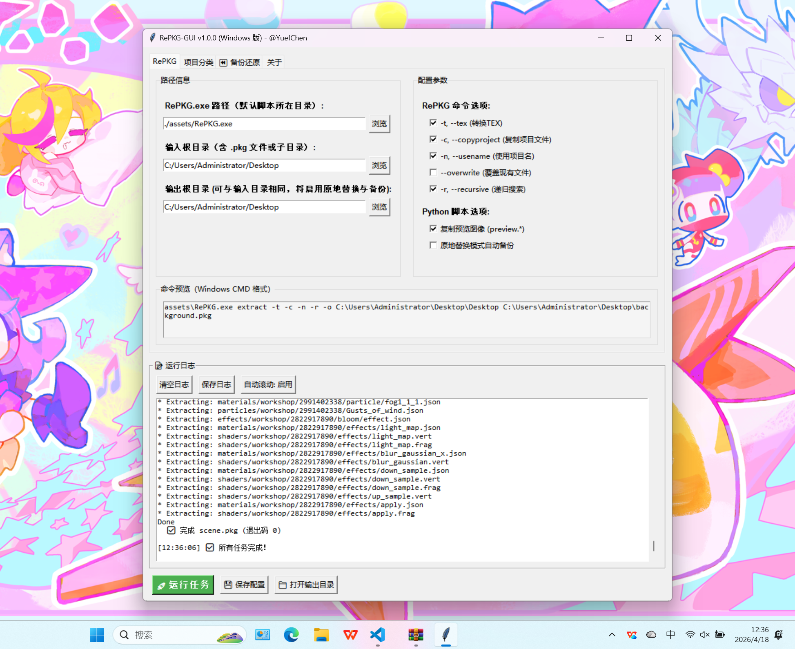Click Windows Start button
The image size is (795, 649).
pos(97,635)
